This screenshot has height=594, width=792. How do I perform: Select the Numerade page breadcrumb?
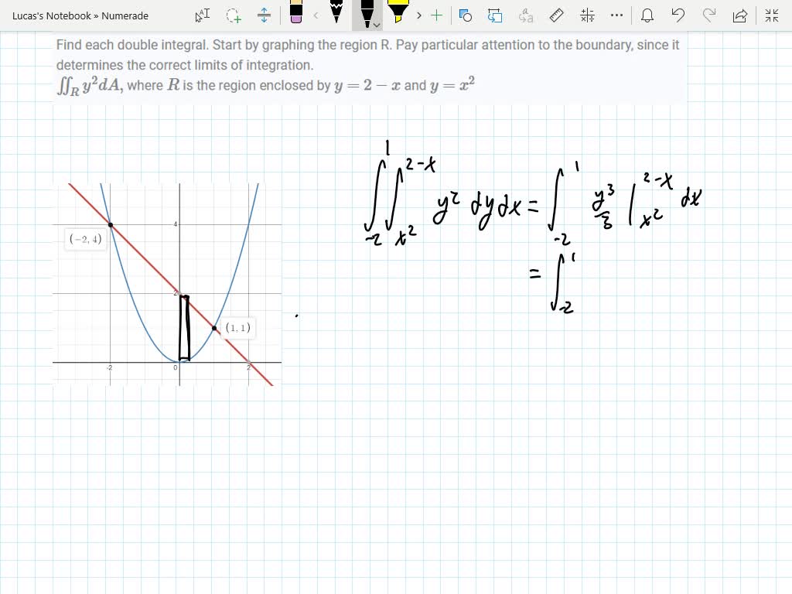point(126,15)
